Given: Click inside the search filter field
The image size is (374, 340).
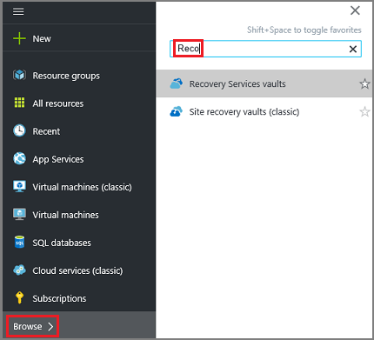Looking at the screenshot, I should click(265, 49).
